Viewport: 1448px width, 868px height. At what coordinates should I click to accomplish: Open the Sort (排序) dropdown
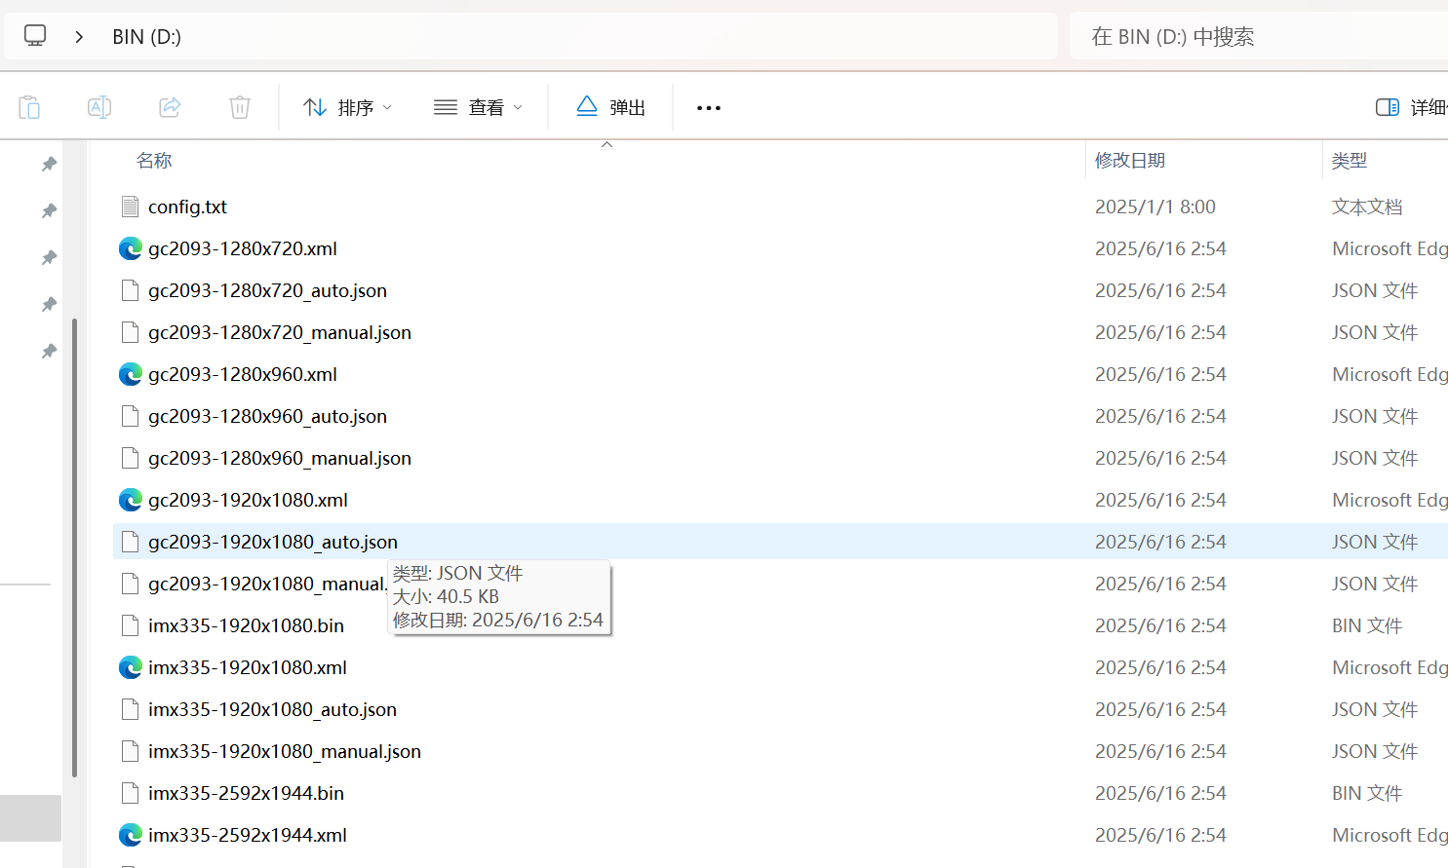pos(347,107)
